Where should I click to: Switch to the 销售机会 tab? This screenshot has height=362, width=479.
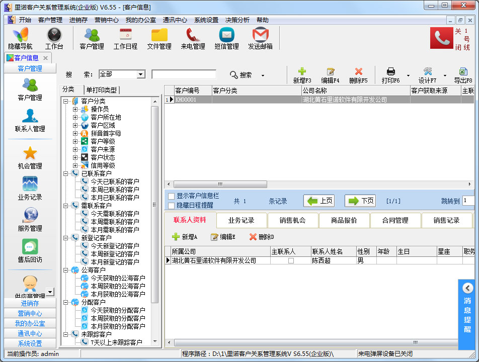point(293,220)
